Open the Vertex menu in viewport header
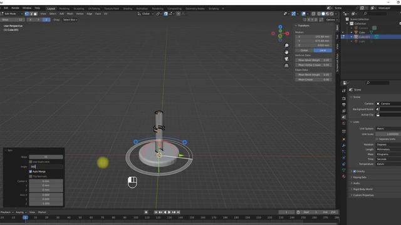The height and width of the screenshot is (225, 401). coord(80,14)
